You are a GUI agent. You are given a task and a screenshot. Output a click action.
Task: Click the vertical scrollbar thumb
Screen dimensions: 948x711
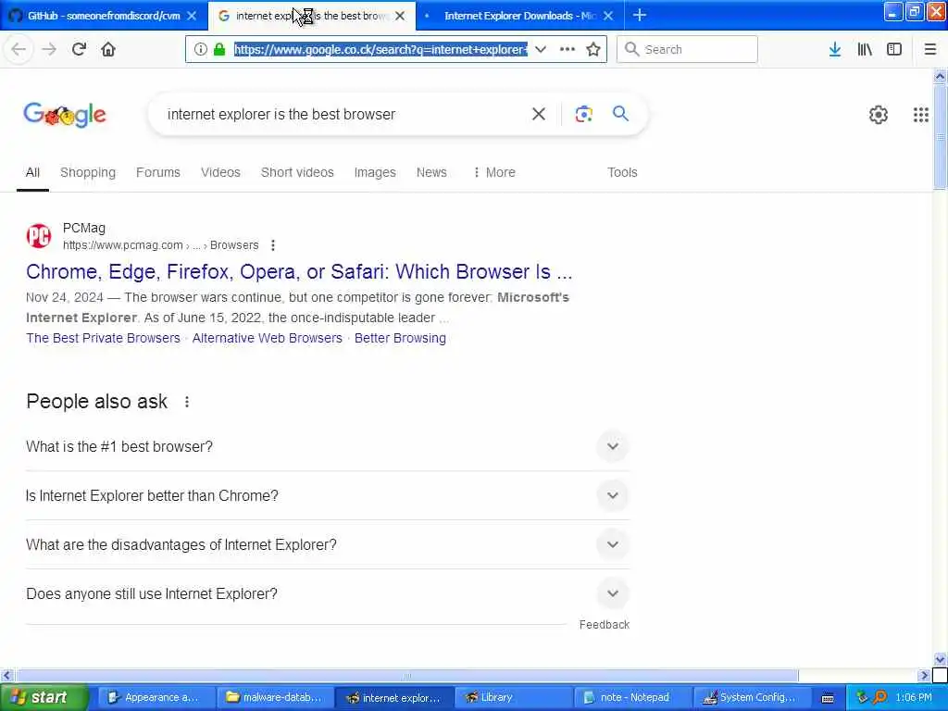click(940, 137)
